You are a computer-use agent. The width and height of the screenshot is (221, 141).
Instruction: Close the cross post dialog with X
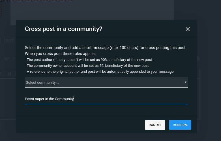pyautogui.click(x=187, y=29)
